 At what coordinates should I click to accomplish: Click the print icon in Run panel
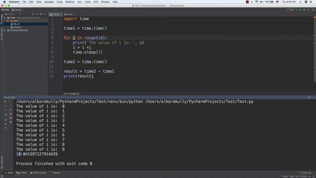pyautogui.click(x=10, y=118)
